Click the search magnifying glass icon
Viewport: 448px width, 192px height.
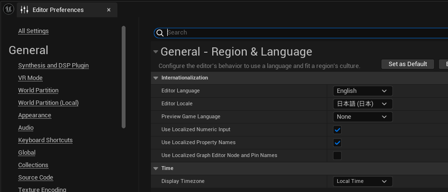coord(160,33)
